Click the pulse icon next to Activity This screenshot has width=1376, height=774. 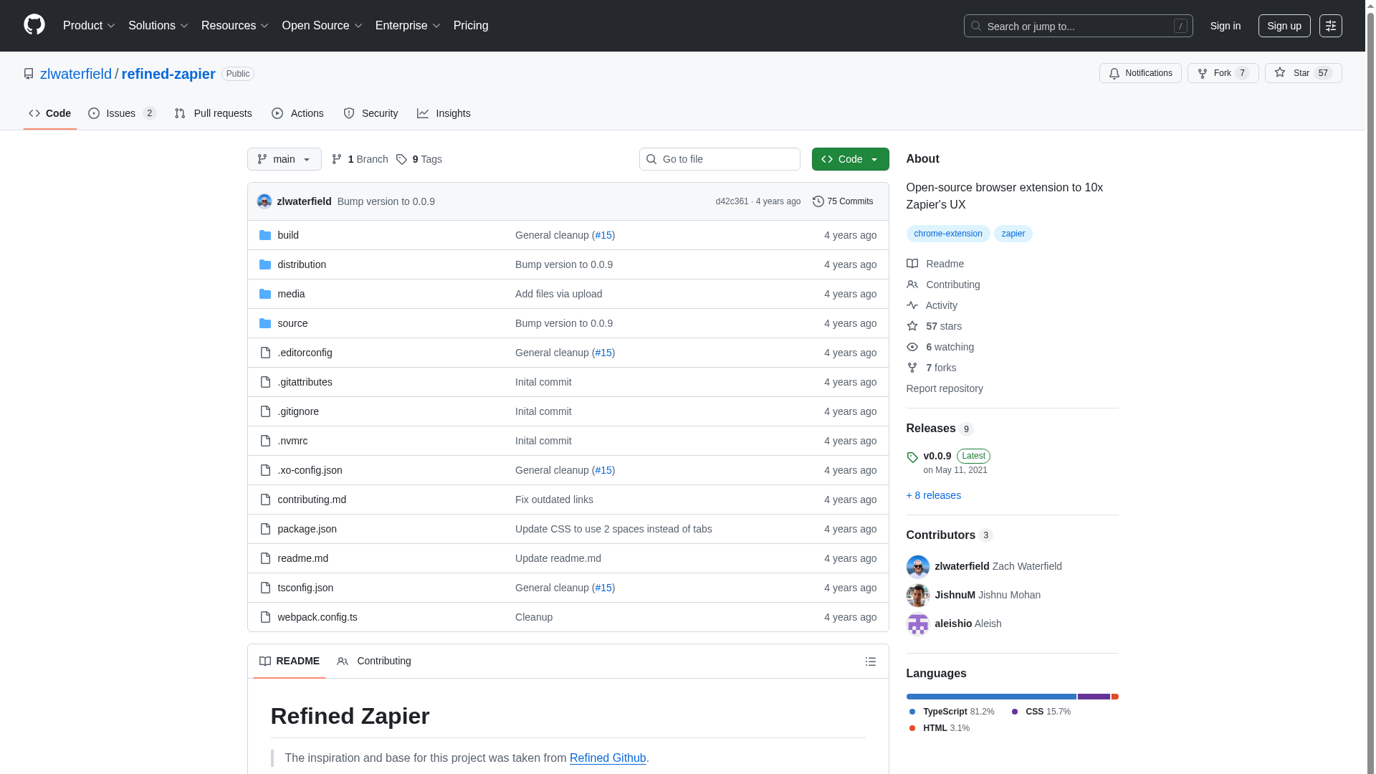912,305
